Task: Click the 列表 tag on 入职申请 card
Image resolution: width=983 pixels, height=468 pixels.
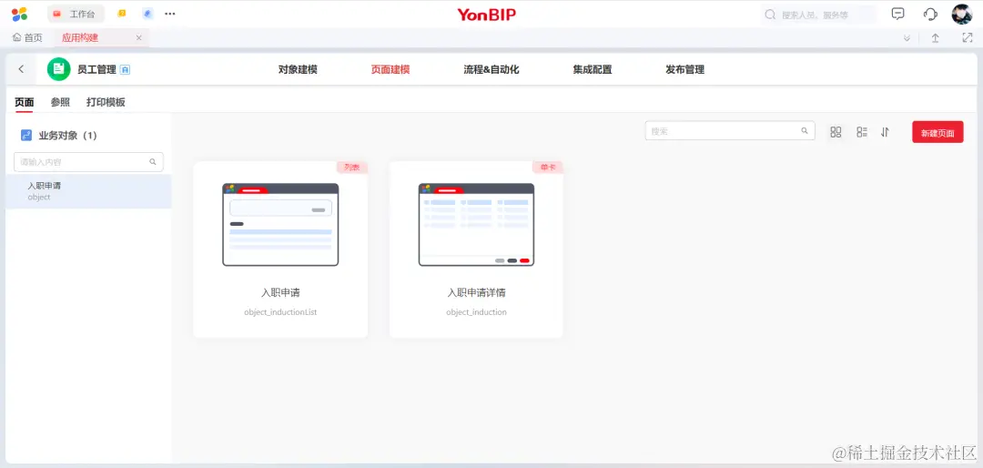Action: 351,168
